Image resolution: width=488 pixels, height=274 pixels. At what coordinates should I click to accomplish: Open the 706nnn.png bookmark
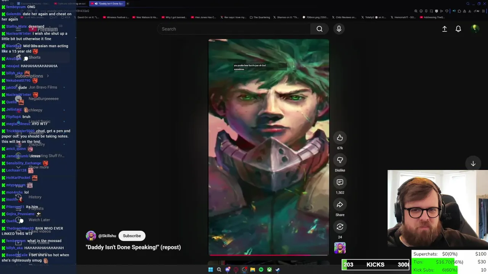point(315,17)
